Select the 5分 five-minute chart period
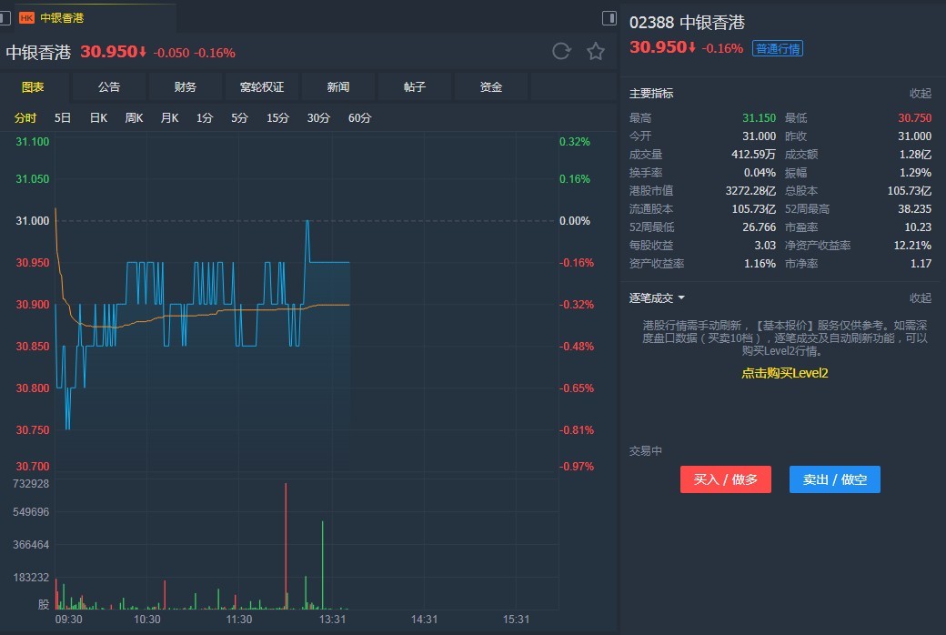 tap(239, 117)
